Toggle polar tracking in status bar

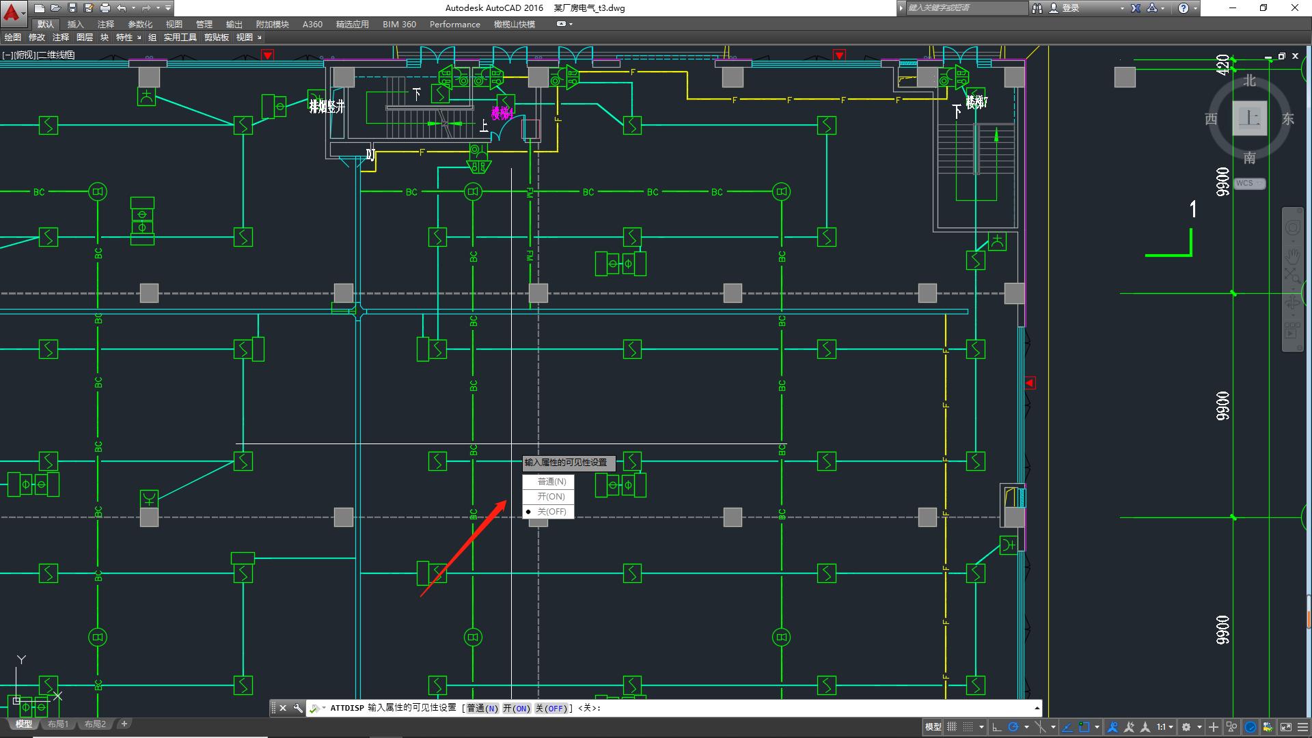tap(1014, 727)
